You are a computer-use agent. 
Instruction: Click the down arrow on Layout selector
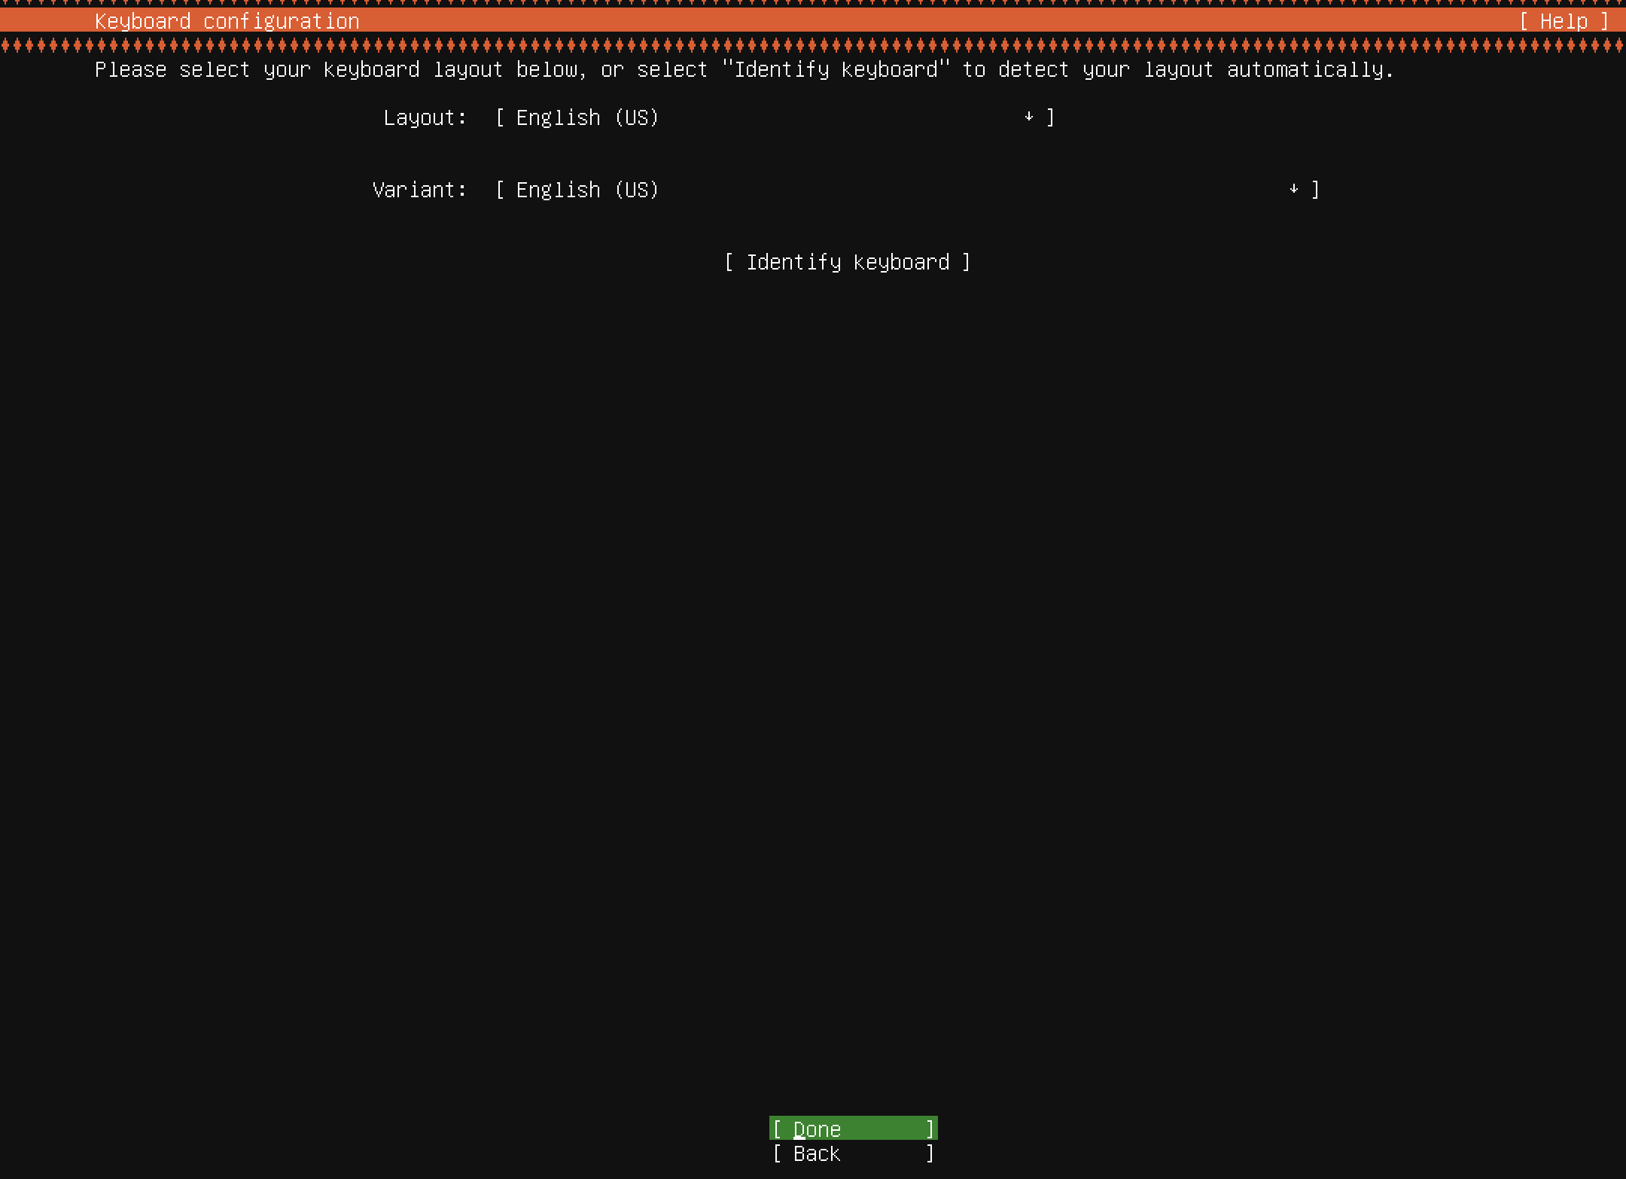(x=1028, y=117)
